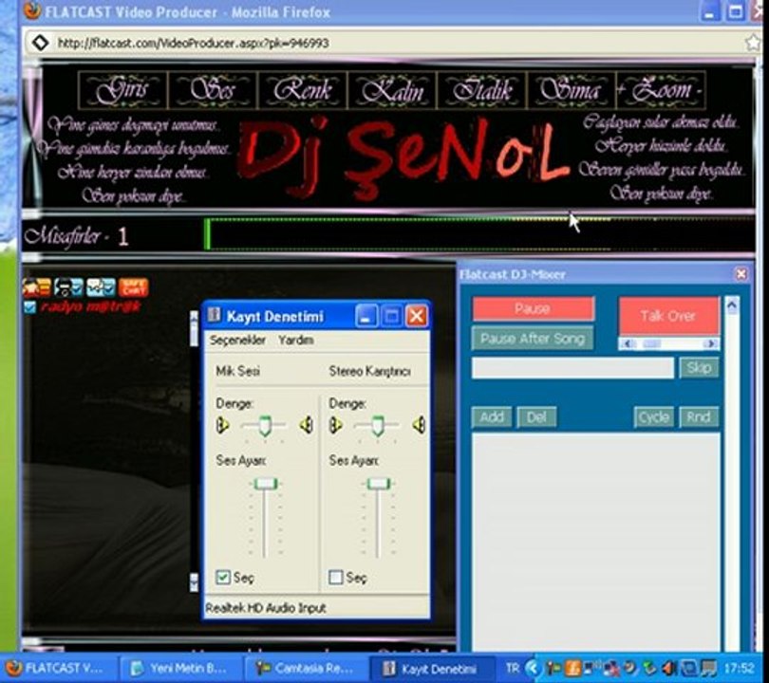Screen dimensions: 769x683
Task: Click the red Pause button
Action: point(534,308)
